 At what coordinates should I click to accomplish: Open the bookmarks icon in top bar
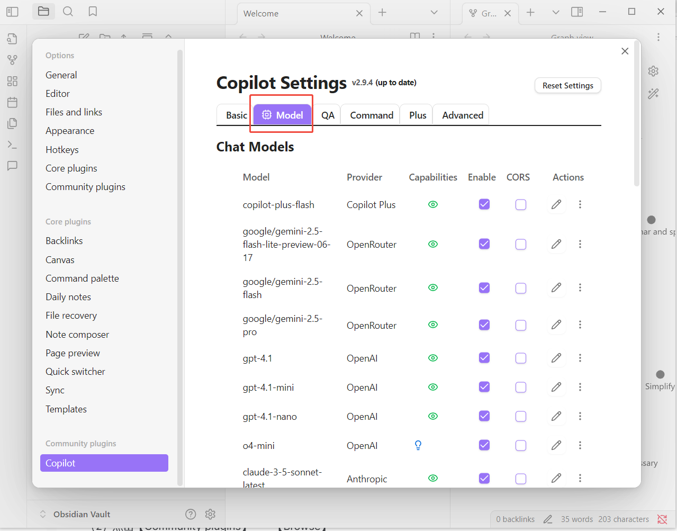(x=93, y=11)
